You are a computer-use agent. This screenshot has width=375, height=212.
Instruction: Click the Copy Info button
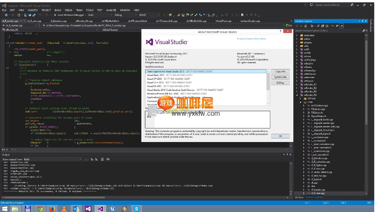pyautogui.click(x=280, y=71)
